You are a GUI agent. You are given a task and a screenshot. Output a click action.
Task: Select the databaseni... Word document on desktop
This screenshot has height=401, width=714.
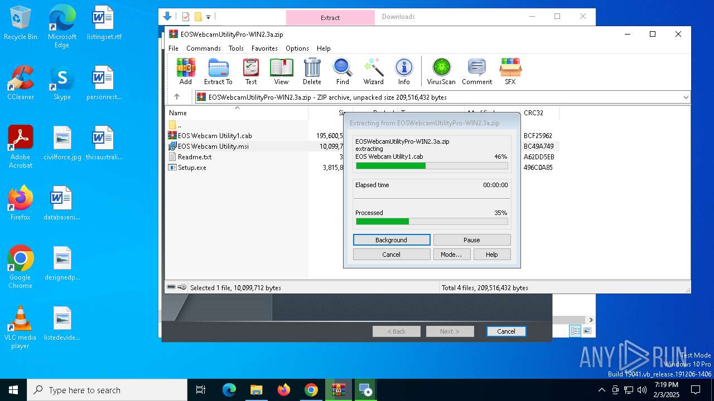(x=62, y=203)
